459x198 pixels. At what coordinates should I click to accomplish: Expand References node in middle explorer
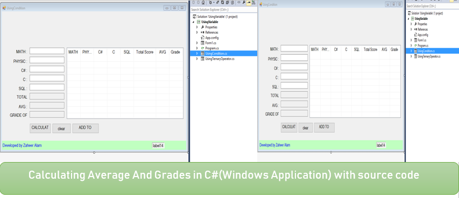pyautogui.click(x=197, y=32)
